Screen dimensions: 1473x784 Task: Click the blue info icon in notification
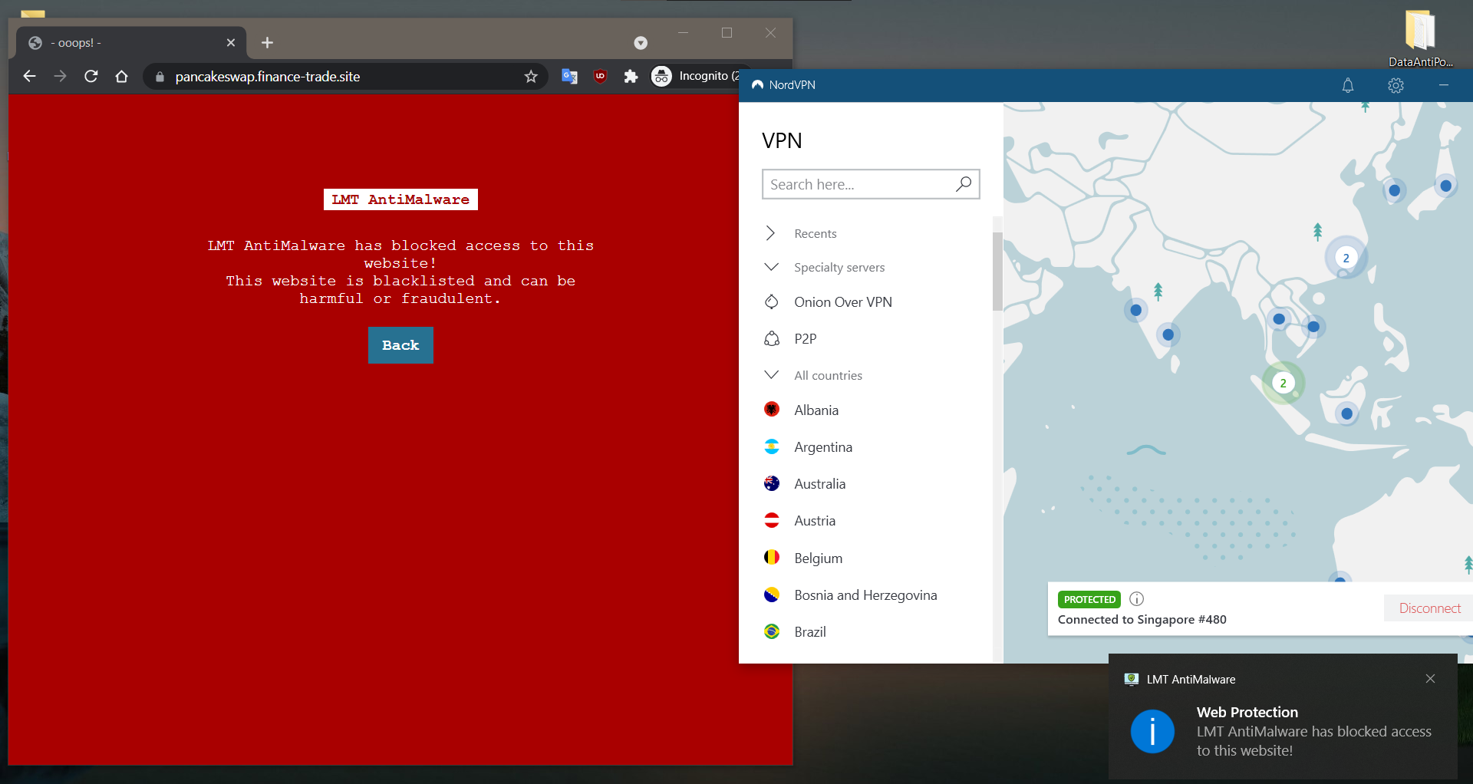(x=1152, y=731)
